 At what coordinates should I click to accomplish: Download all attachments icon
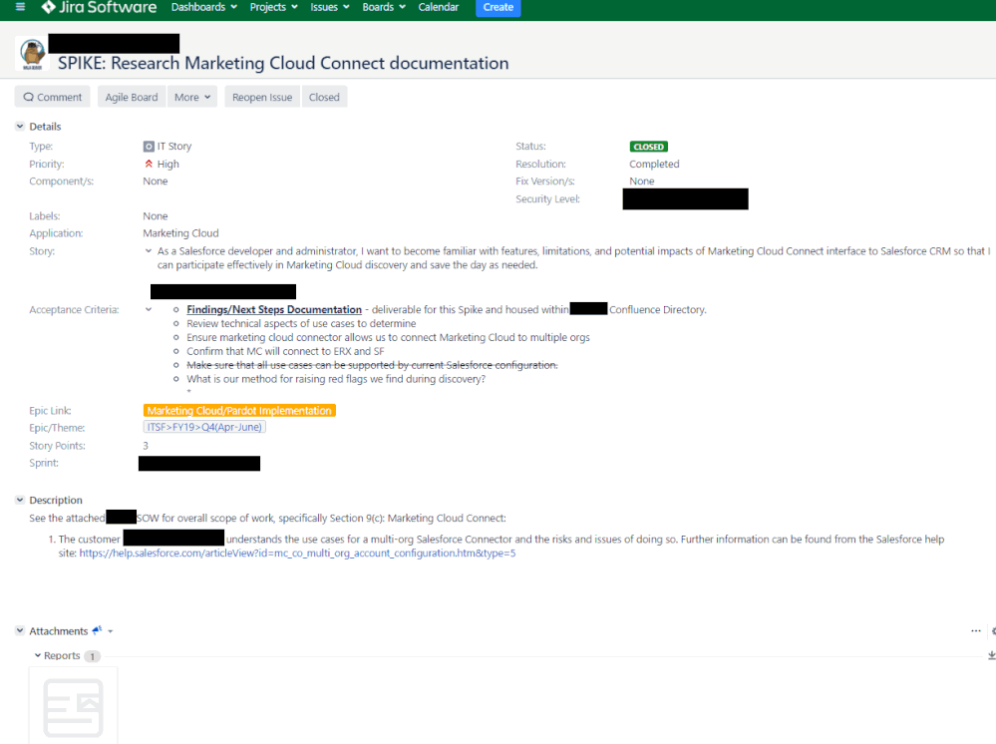coord(992,655)
